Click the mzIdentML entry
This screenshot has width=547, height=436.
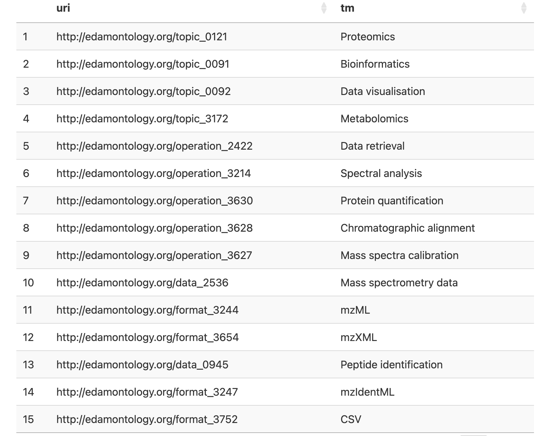coord(367,392)
